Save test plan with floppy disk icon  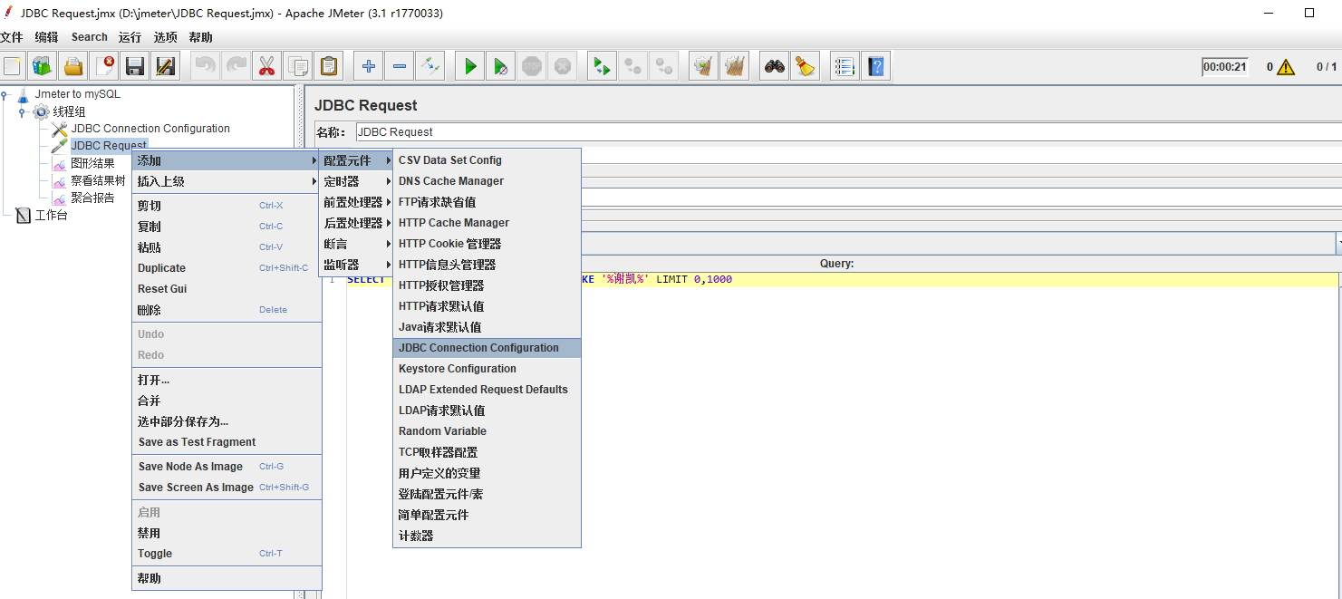point(135,66)
